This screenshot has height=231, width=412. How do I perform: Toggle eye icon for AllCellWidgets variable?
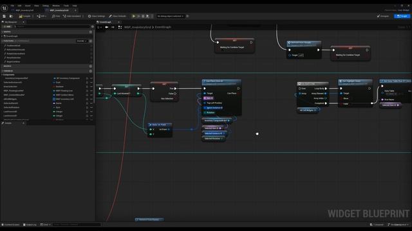coord(91,99)
